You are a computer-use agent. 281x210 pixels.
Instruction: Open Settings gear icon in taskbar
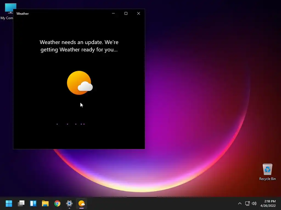69,203
